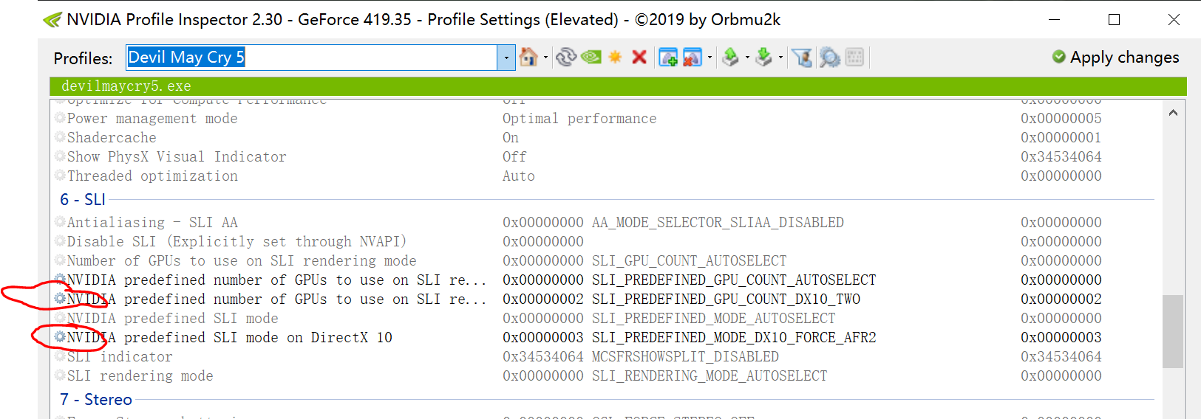This screenshot has height=419, width=1201.
Task: Click the NVIDIA Profile Inspector title bar logo
Action: point(52,20)
